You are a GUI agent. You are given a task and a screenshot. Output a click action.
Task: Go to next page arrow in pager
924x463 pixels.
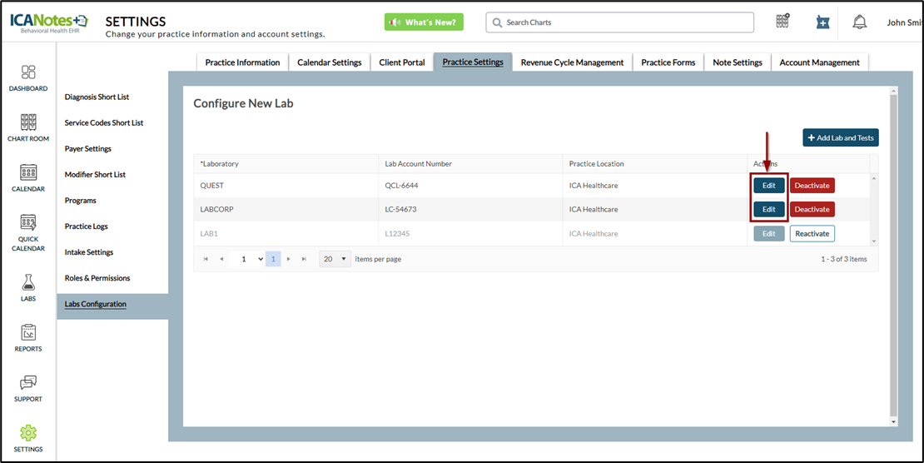tap(289, 259)
